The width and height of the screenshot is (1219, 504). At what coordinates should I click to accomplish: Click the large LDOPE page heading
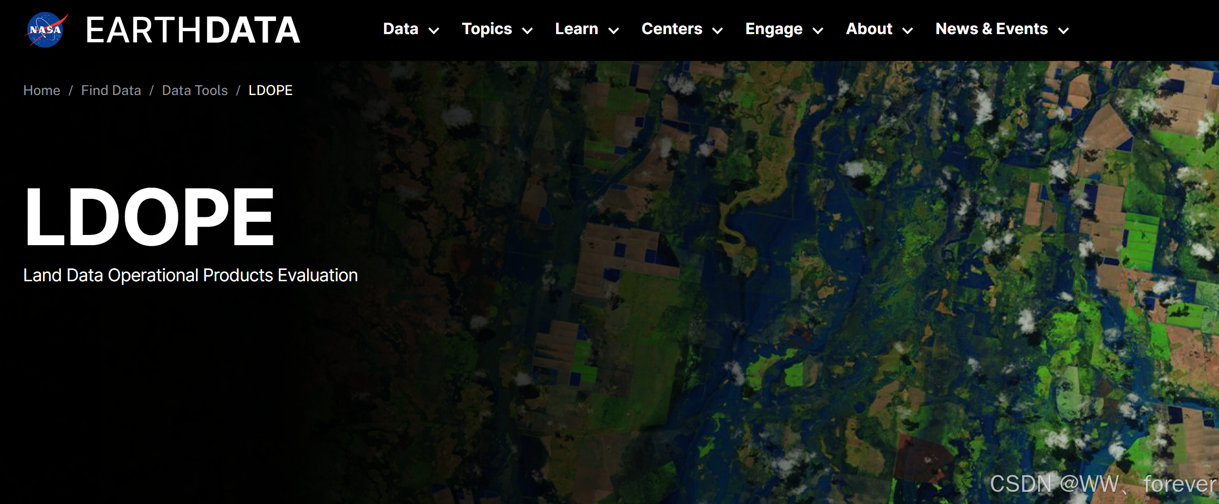pos(149,217)
